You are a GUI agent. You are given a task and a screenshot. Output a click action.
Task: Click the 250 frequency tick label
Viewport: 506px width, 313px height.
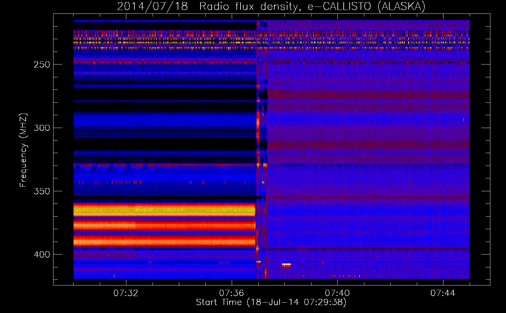click(x=42, y=64)
